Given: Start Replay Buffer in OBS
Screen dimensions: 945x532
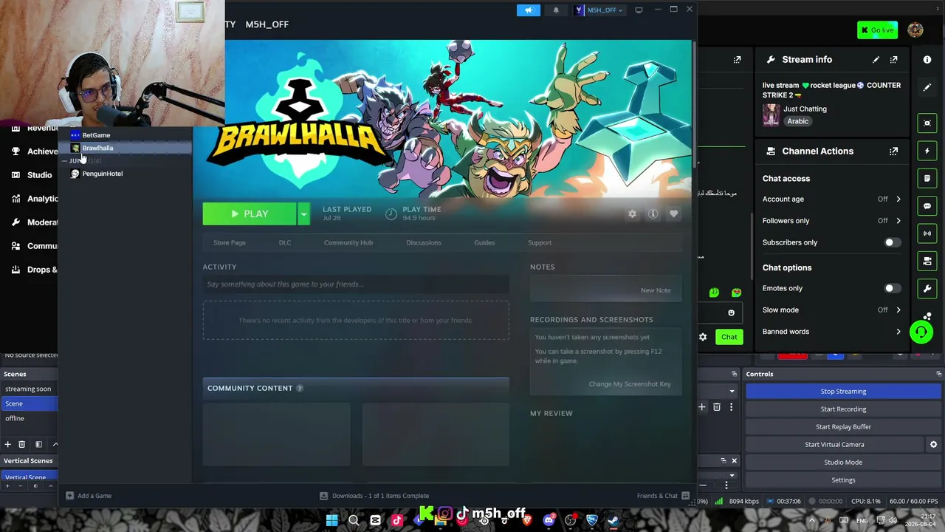Looking at the screenshot, I should click(x=843, y=426).
